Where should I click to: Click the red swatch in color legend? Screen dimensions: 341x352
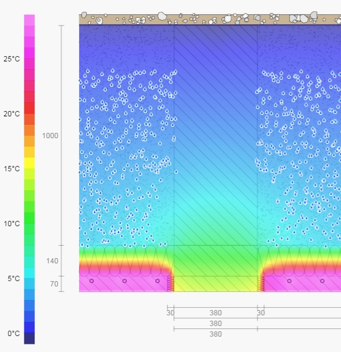[29, 108]
